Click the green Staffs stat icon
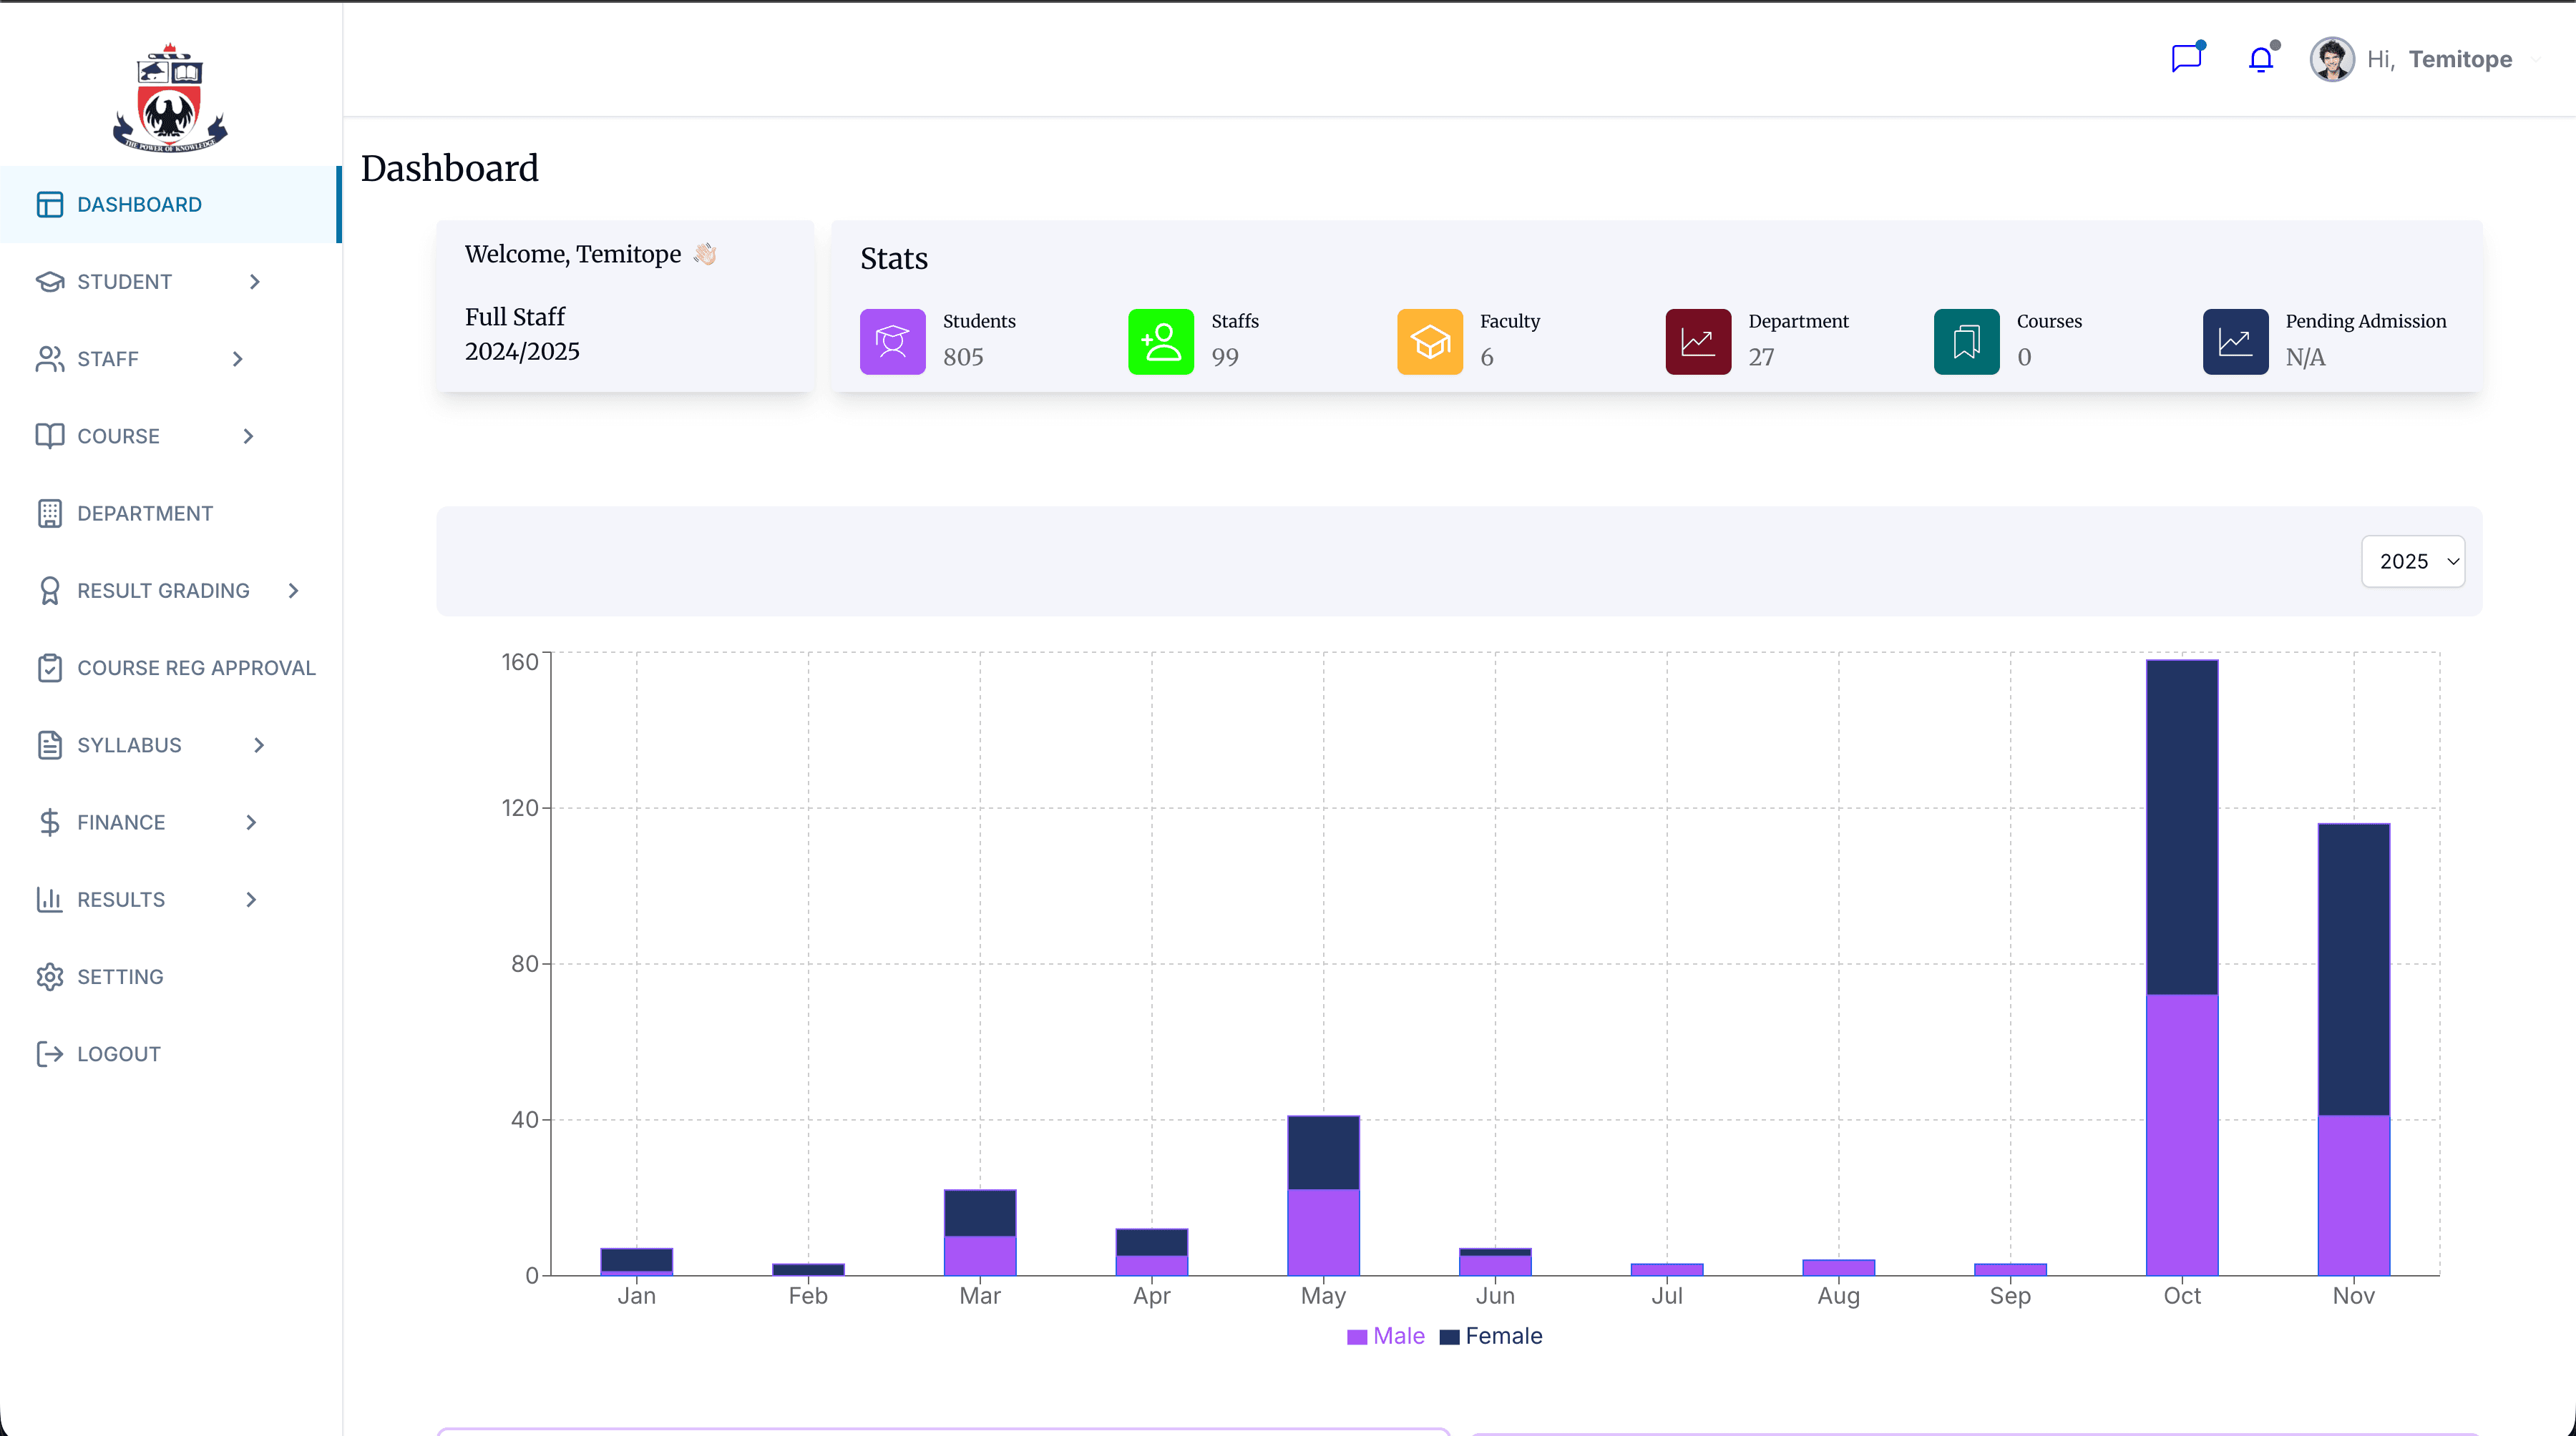Viewport: 2576px width, 1436px height. tap(1160, 342)
